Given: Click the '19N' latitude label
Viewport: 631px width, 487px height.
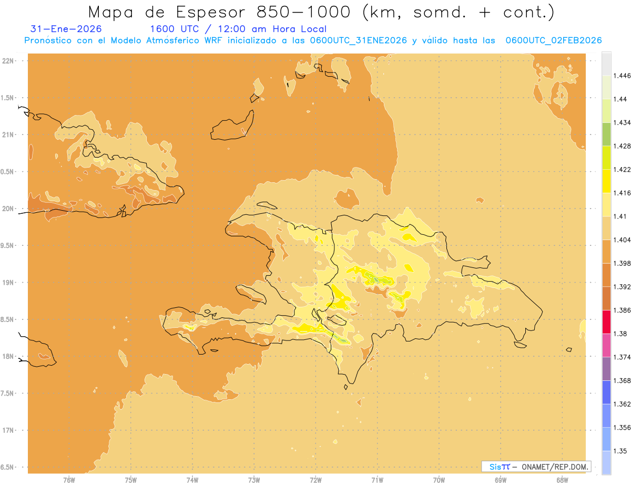Looking at the screenshot, I should 8,283.
